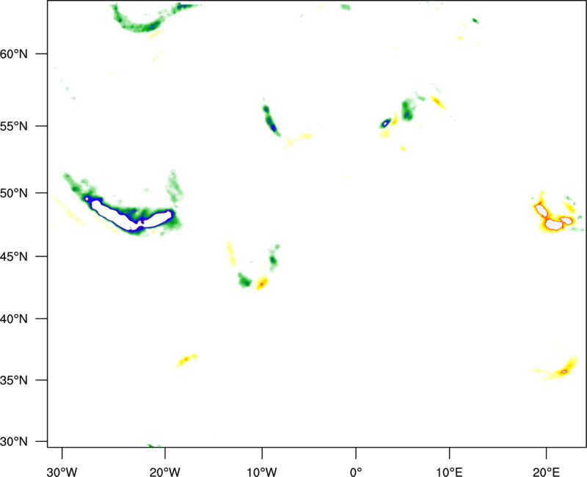This screenshot has height=477, width=587.
Task: Click the 30°W longitude label
Action: click(x=62, y=472)
